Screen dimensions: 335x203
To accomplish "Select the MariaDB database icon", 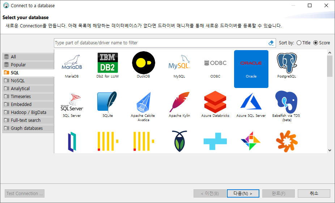I will (x=72, y=63).
